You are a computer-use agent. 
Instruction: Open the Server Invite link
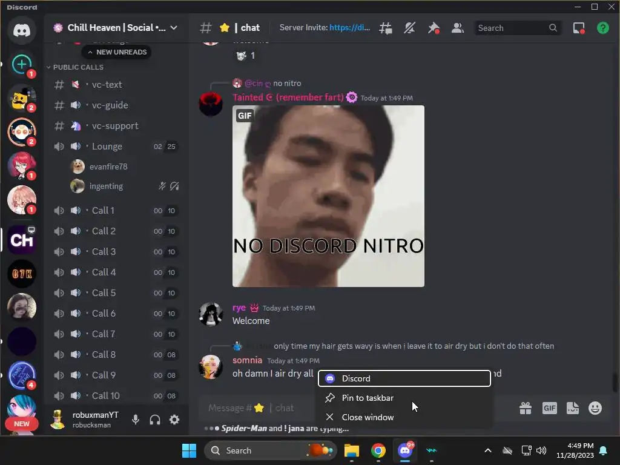(349, 28)
